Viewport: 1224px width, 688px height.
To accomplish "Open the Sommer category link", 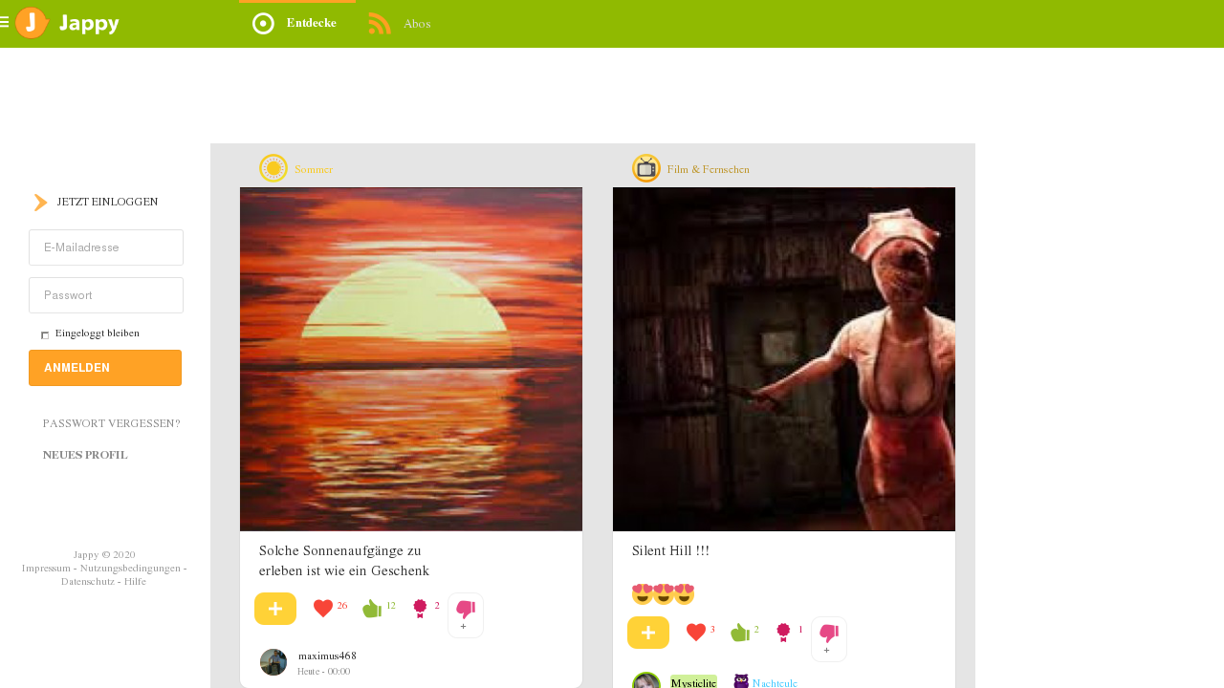I will [314, 170].
